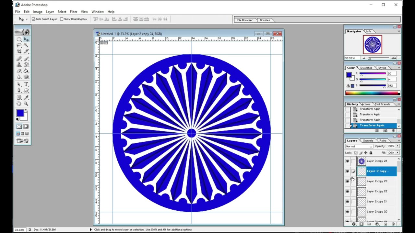This screenshot has width=415, height=233.
Task: Select the Eraser tool
Action: coord(19,71)
